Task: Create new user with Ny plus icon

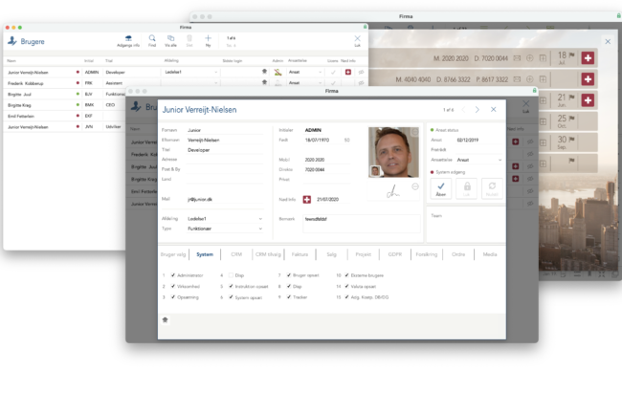Action: tap(208, 39)
